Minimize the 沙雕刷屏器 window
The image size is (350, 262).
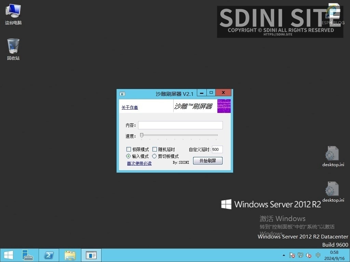(x=202, y=93)
